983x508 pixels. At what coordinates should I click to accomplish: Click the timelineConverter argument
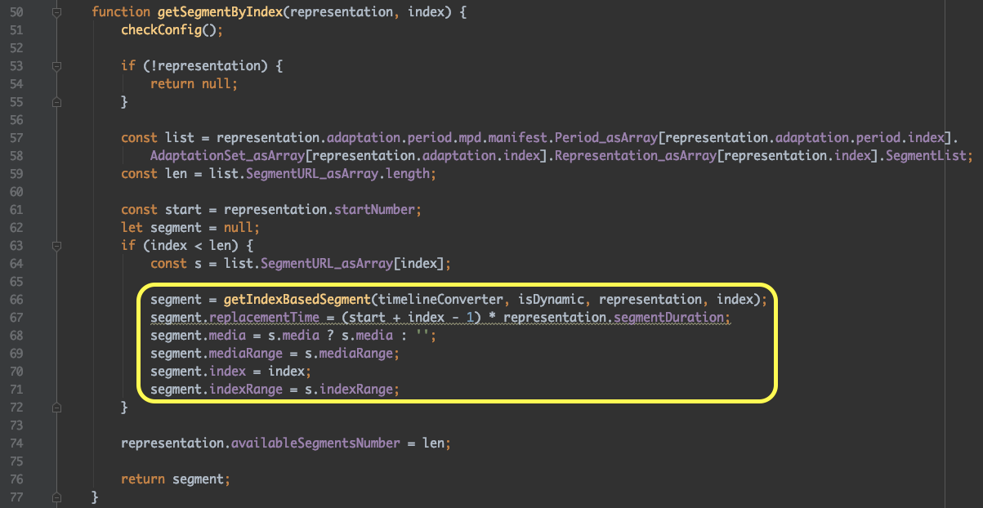[x=440, y=300]
